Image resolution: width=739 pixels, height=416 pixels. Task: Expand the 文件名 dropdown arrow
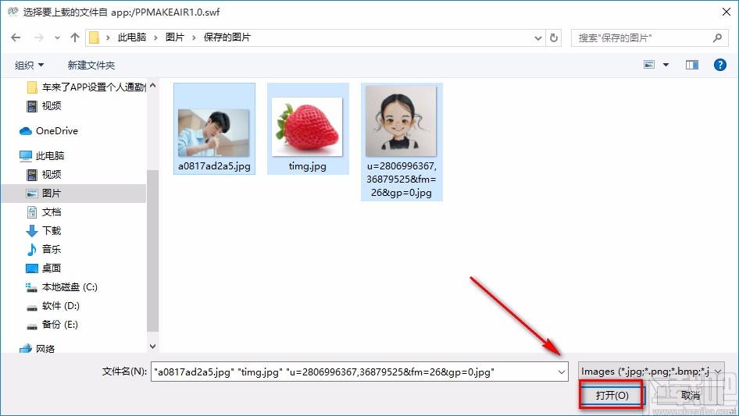[562, 372]
